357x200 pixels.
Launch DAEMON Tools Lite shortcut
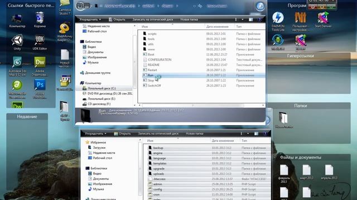coord(278,22)
